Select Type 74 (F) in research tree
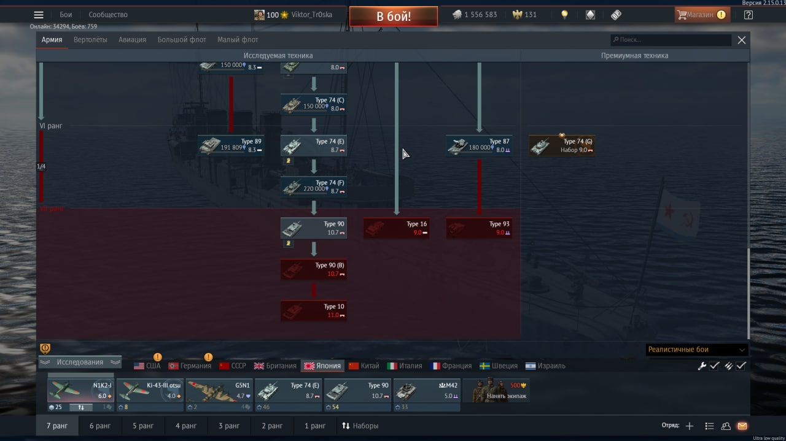The image size is (786, 441). pyautogui.click(x=314, y=186)
